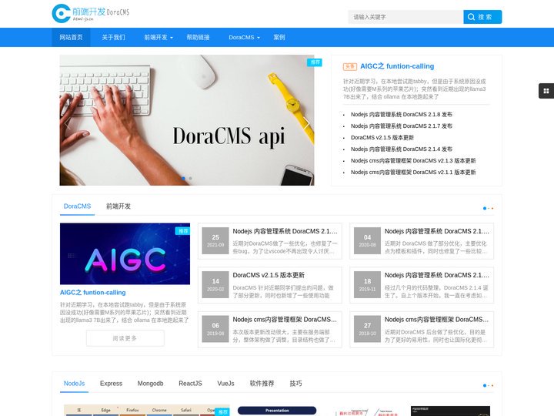Click pager dots beside DoraCMS tabs

pos(488,208)
